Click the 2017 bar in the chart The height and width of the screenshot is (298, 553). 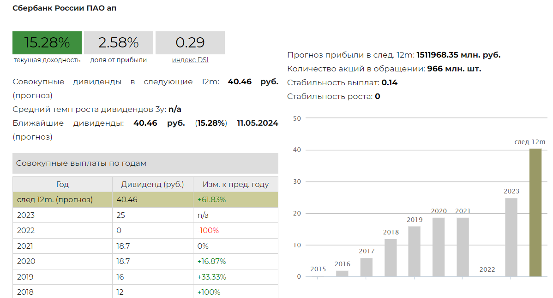[367, 267]
